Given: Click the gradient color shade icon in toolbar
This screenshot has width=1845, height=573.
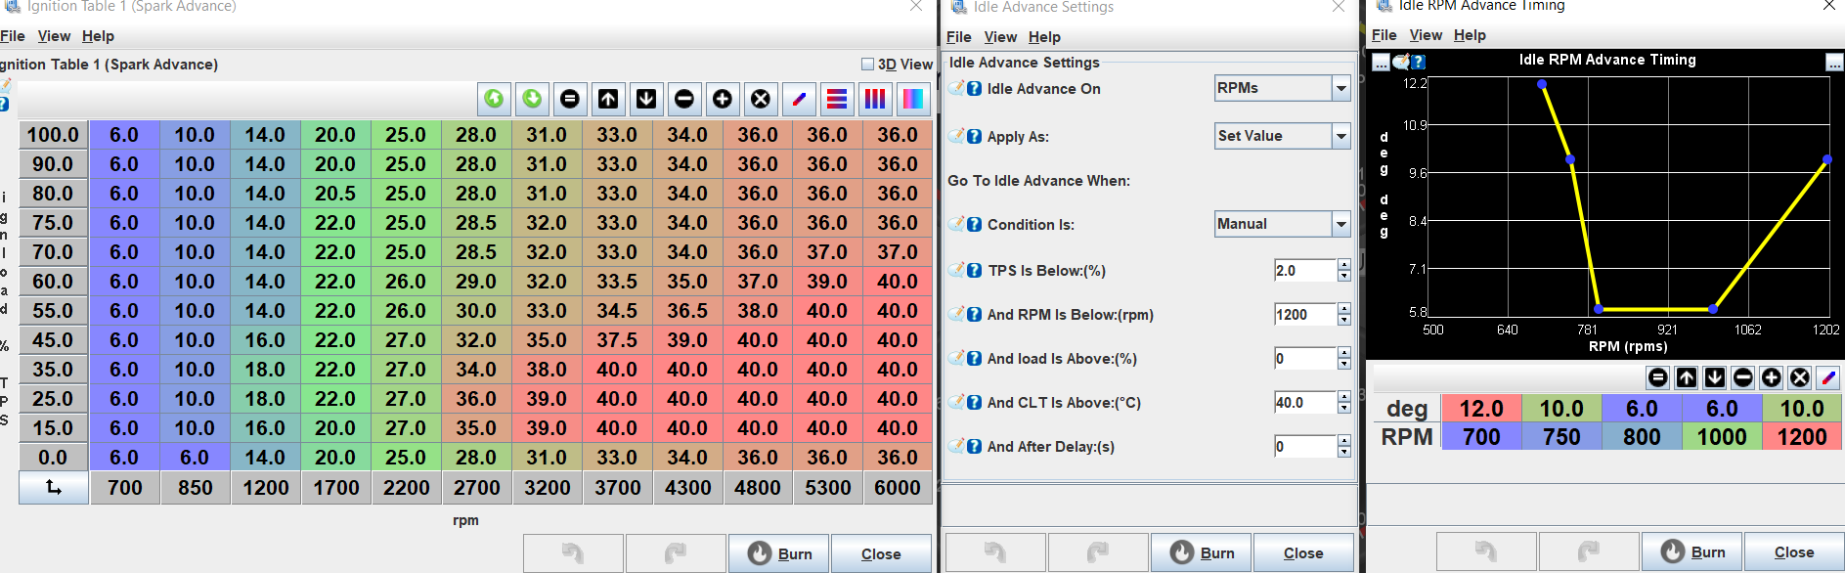Looking at the screenshot, I should (x=912, y=99).
